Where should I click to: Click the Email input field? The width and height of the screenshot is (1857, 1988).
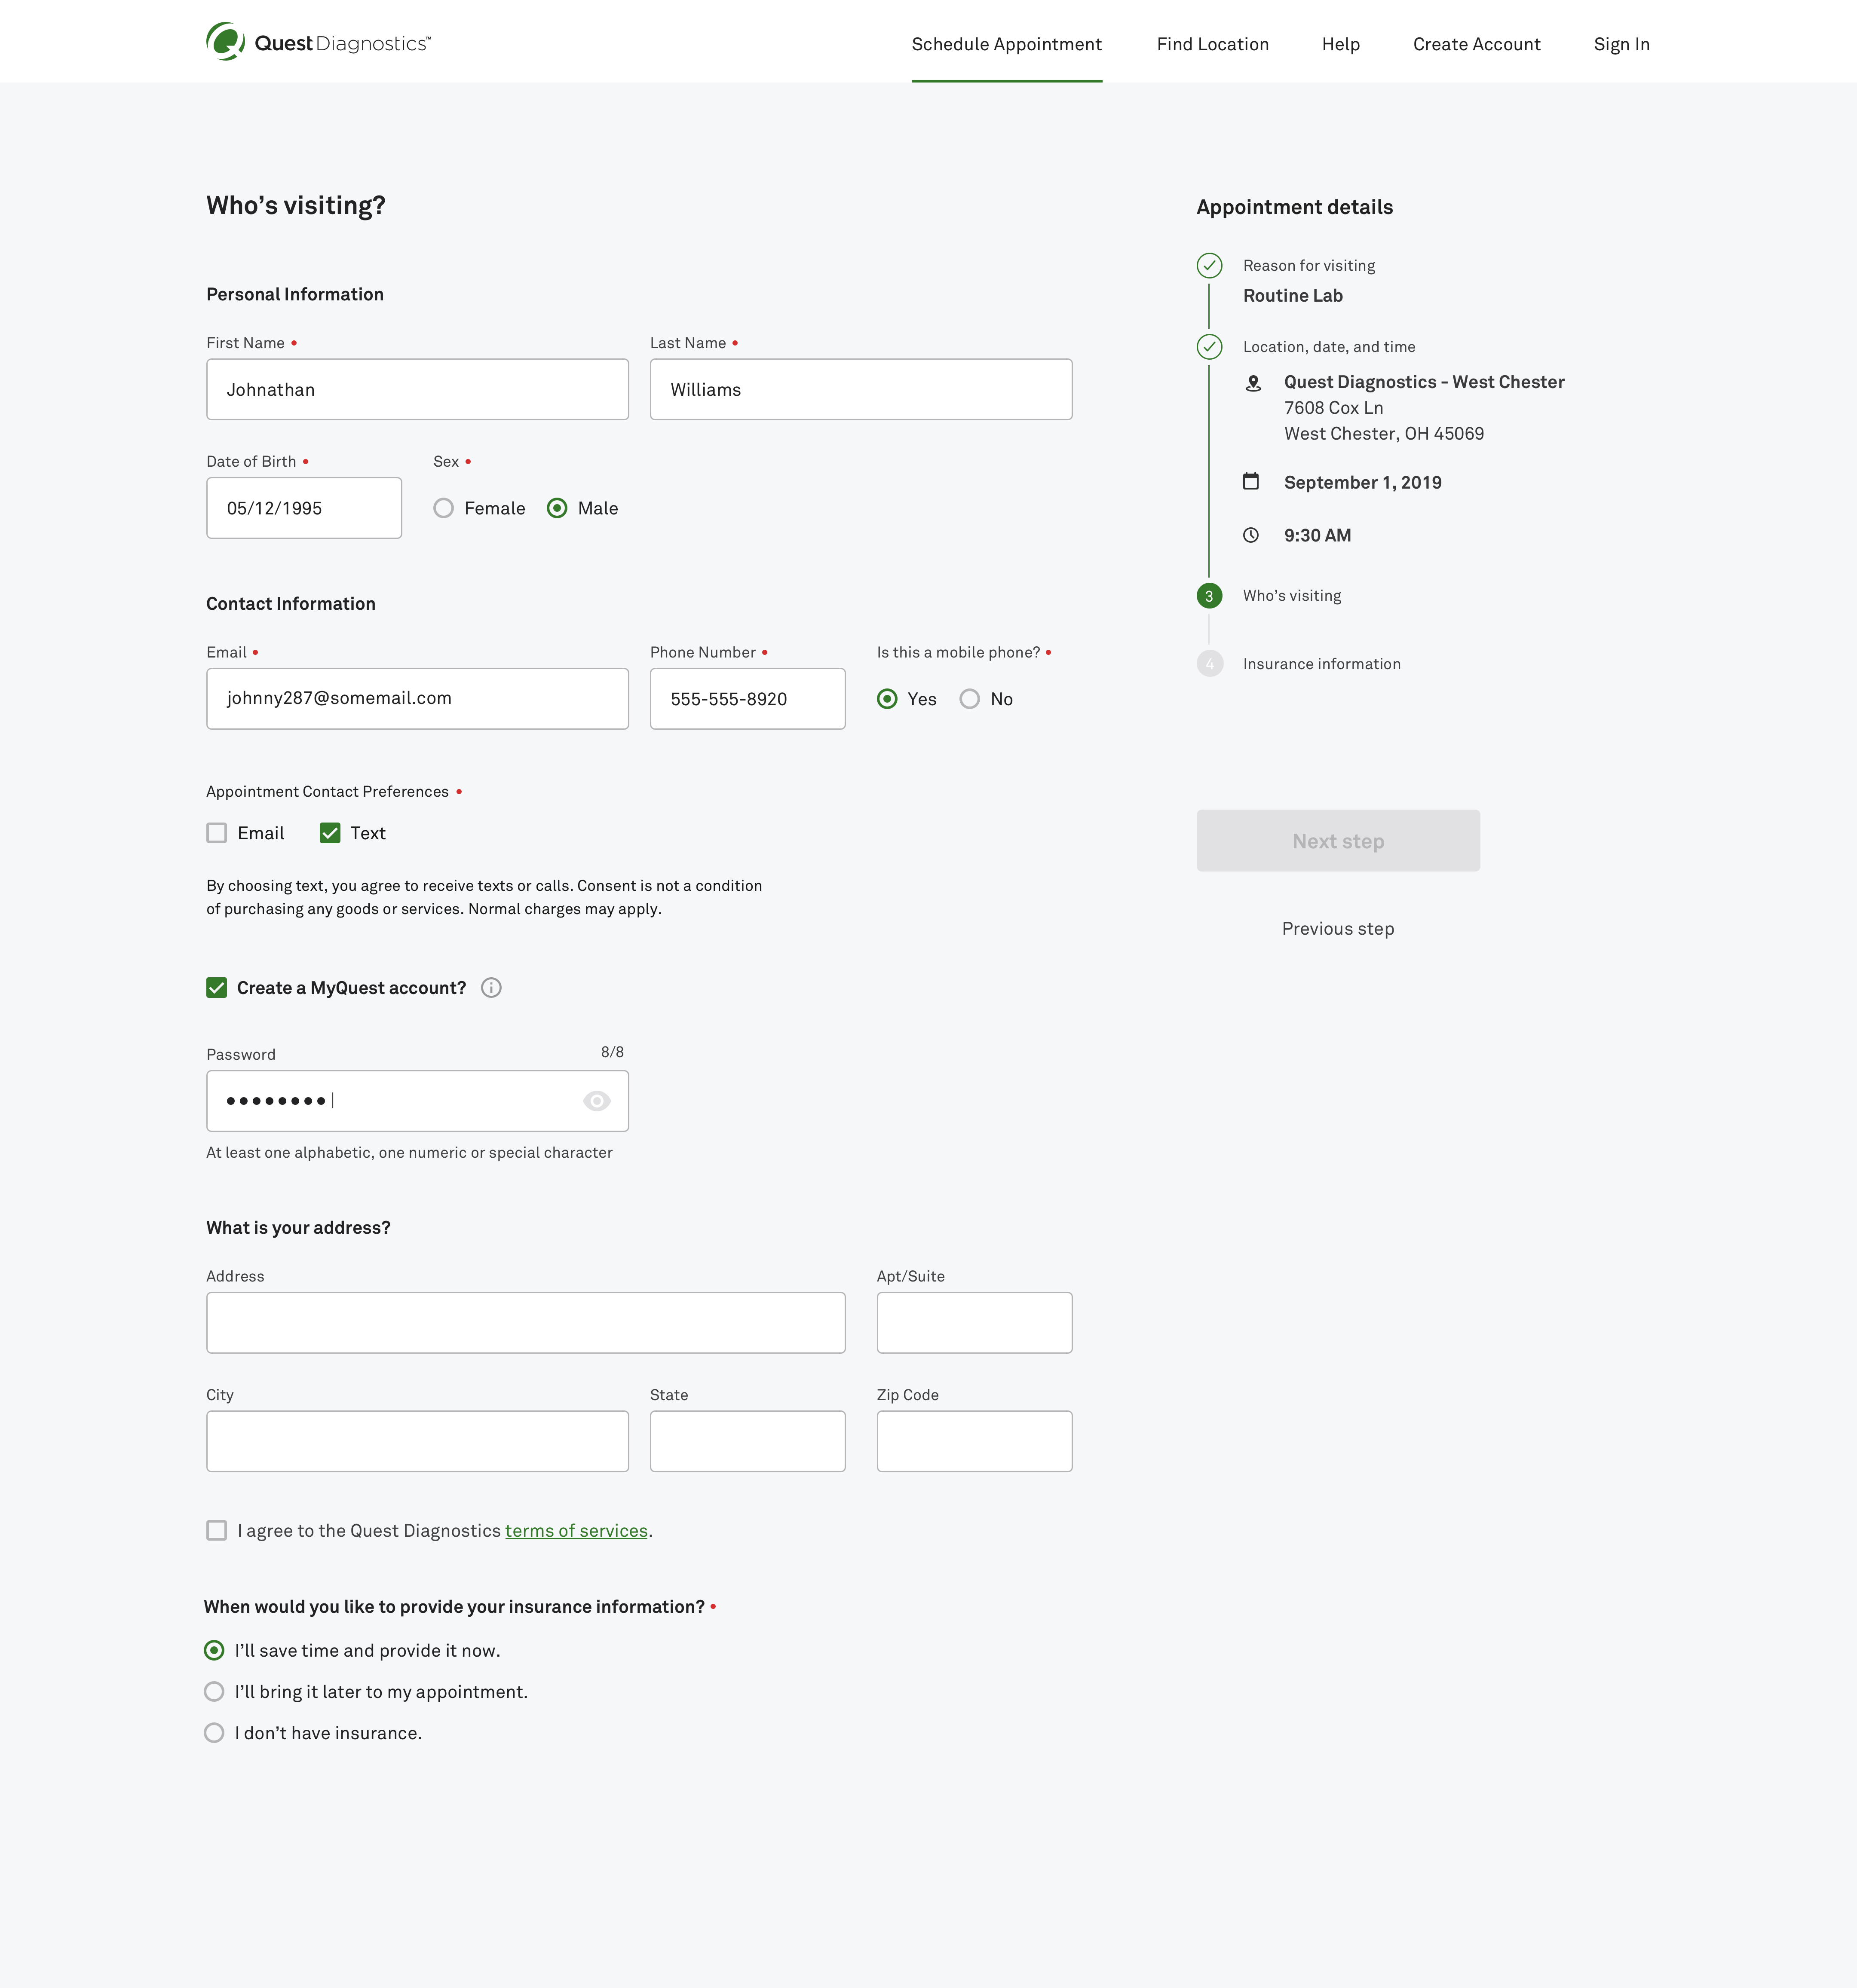click(417, 699)
